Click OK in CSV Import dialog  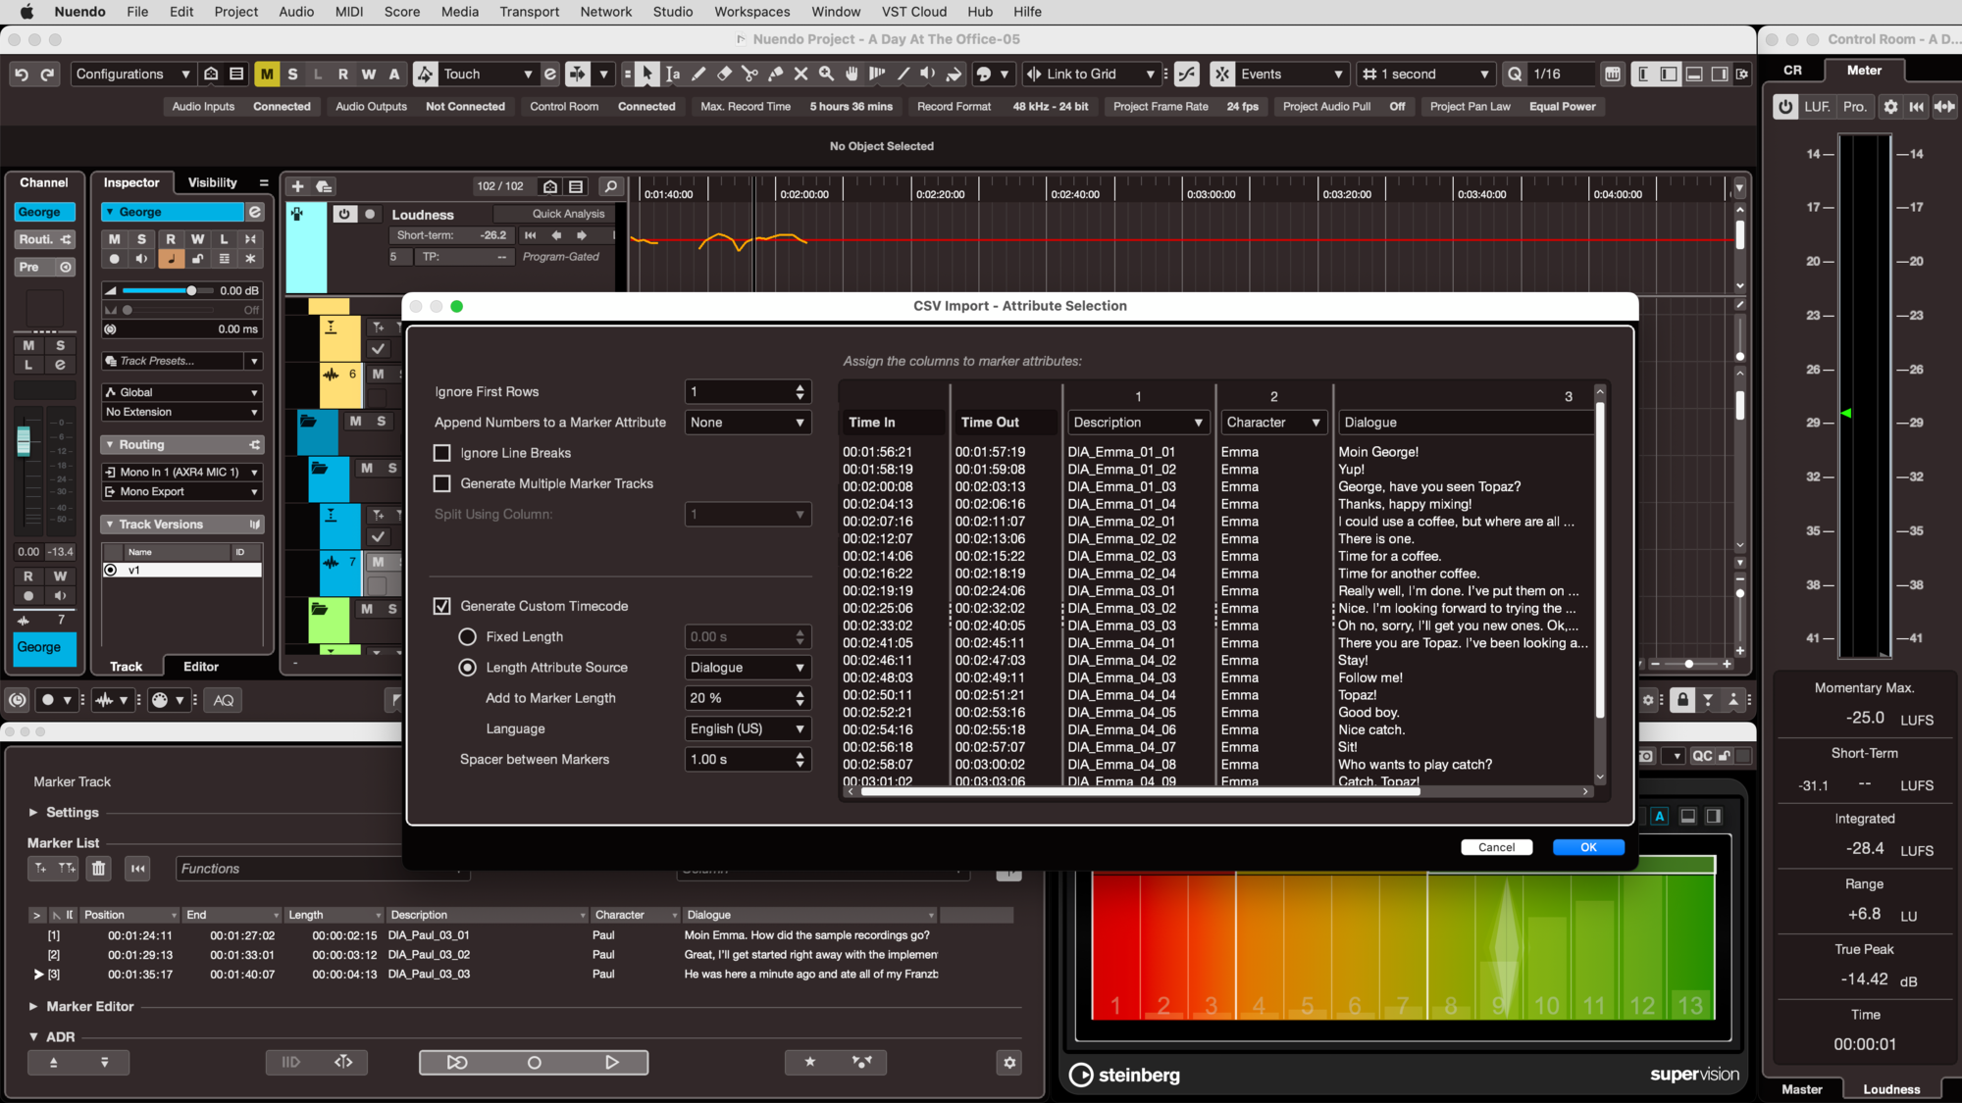[1587, 847]
